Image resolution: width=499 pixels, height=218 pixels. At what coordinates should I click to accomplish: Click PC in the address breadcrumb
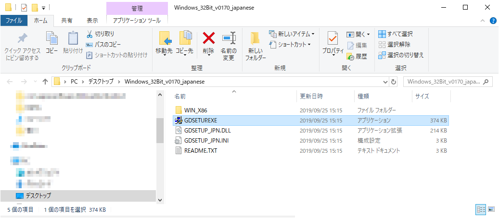tap(74, 82)
